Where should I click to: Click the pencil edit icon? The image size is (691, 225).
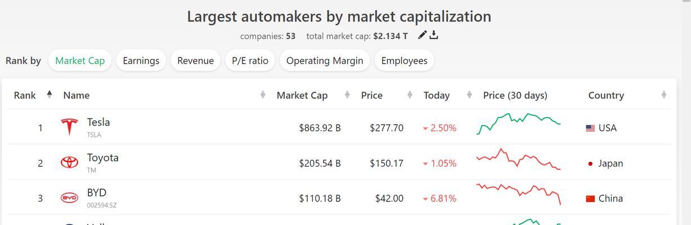[423, 35]
